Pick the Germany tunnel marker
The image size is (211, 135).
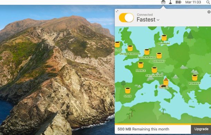coord(159,55)
